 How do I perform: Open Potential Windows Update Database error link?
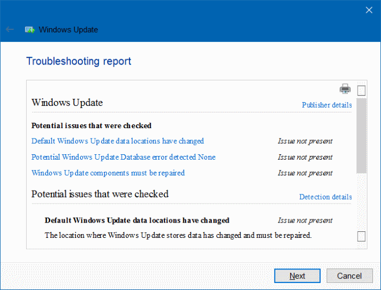(x=124, y=157)
